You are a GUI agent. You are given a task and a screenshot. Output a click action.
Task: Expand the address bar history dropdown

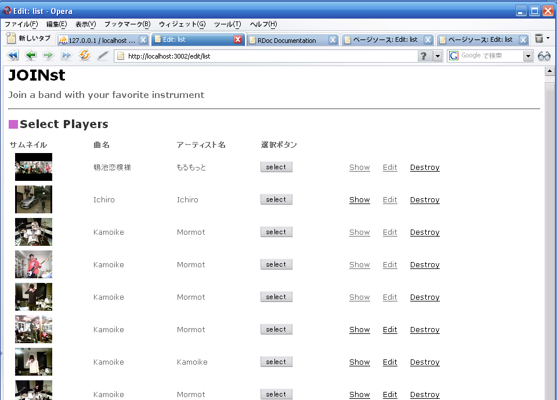(x=437, y=56)
